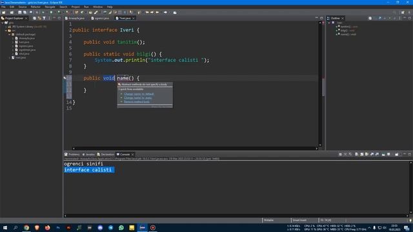Collapse the src folder node
413x232 pixels.
pyautogui.click(x=6, y=30)
